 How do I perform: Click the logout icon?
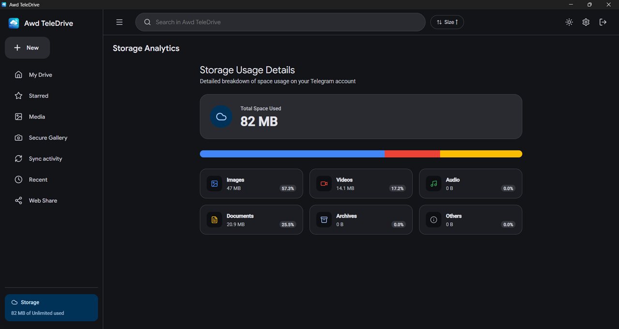point(603,22)
